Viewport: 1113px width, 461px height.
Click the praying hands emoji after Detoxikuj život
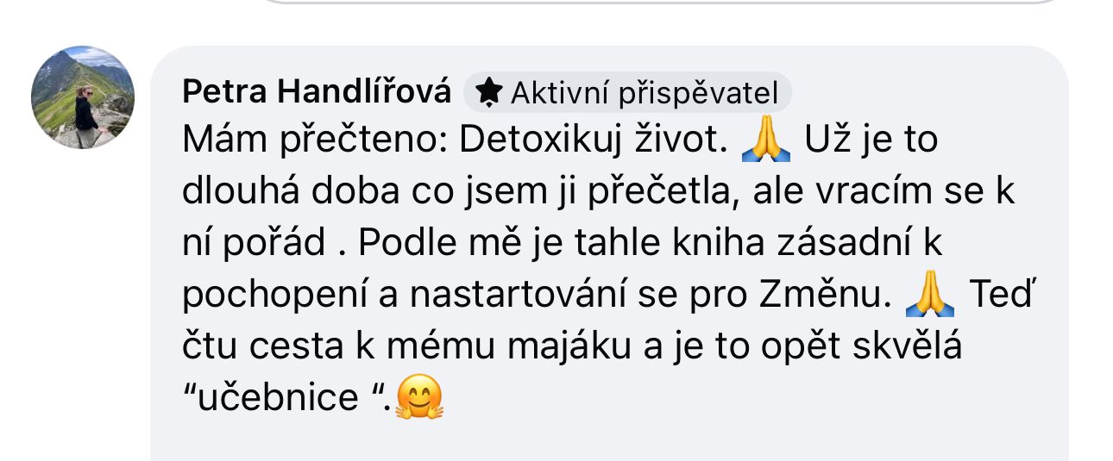click(765, 140)
